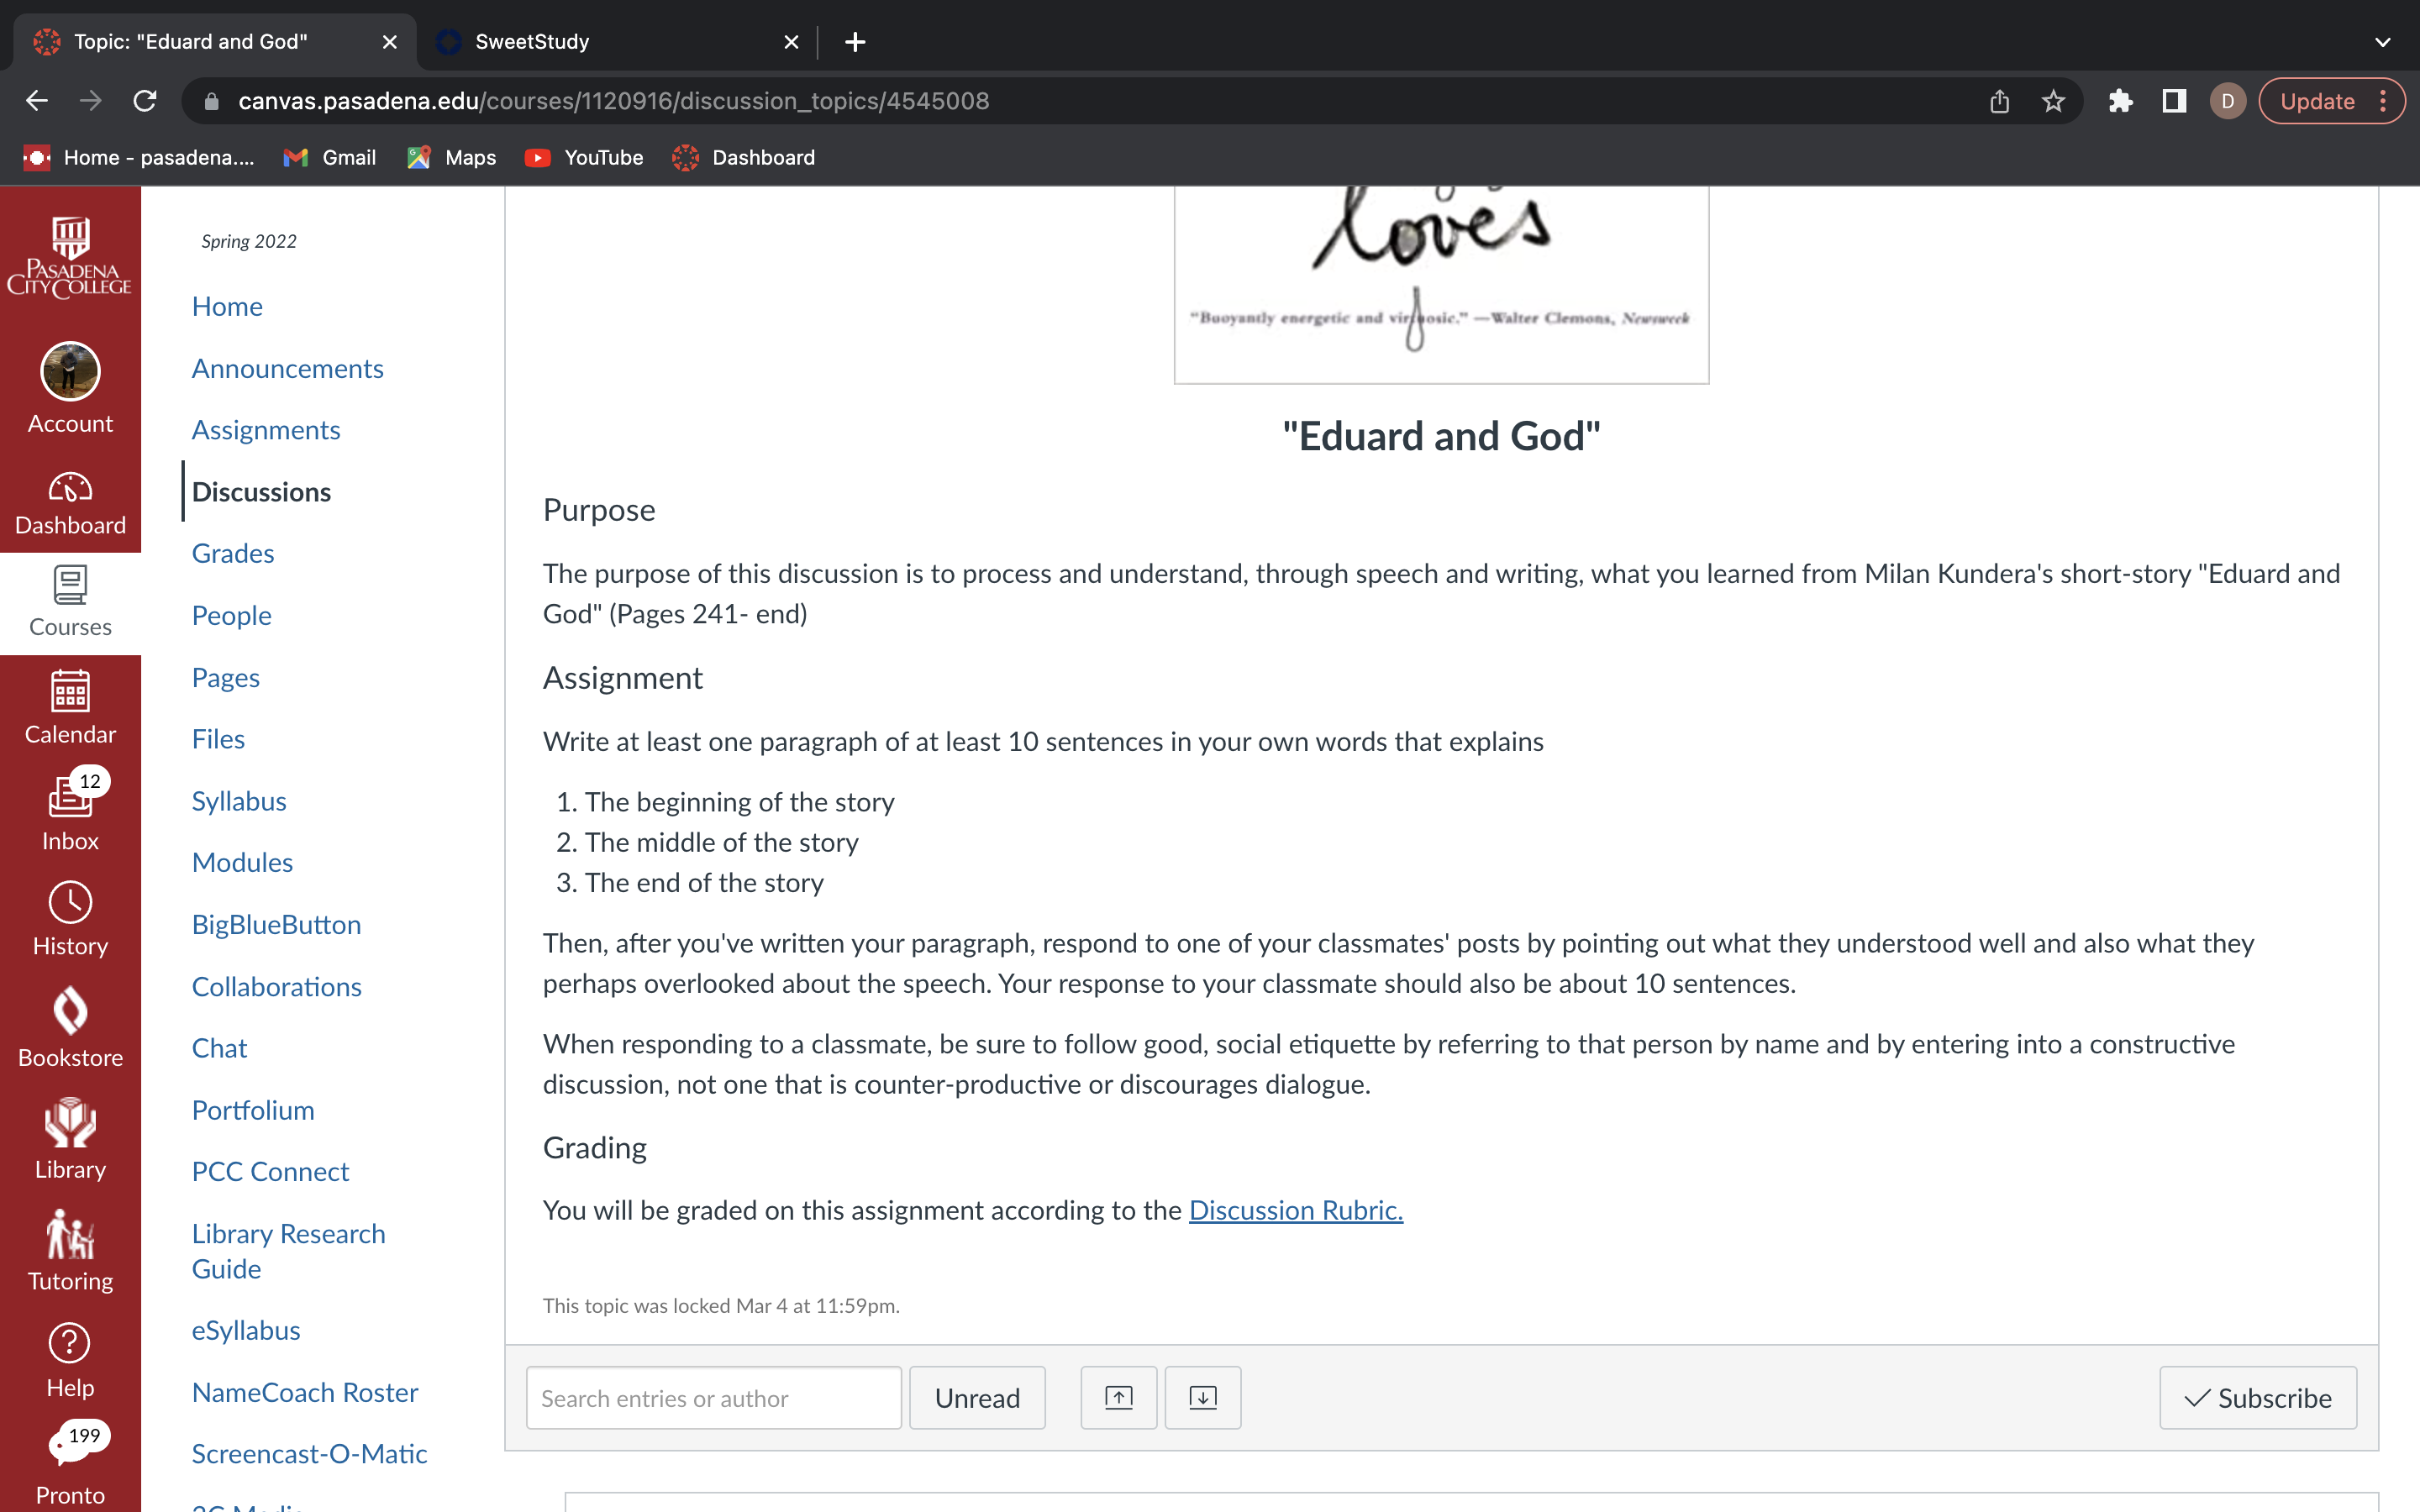Open Home in course navigation
The image size is (2420, 1512).
227,306
